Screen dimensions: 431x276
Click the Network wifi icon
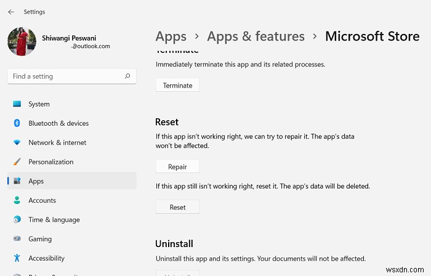pos(17,142)
